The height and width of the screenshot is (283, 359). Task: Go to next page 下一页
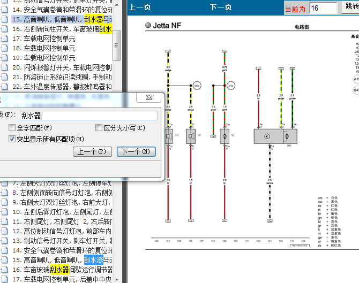click(x=221, y=7)
